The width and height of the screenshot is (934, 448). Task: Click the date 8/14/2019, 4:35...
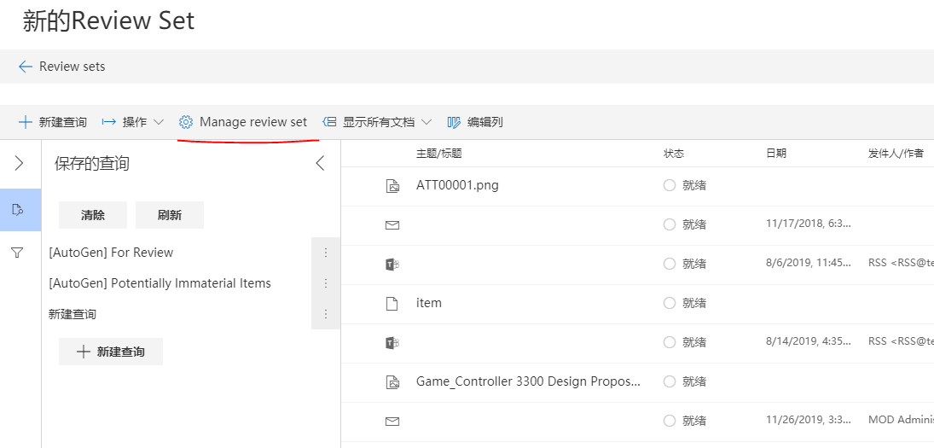click(x=809, y=341)
